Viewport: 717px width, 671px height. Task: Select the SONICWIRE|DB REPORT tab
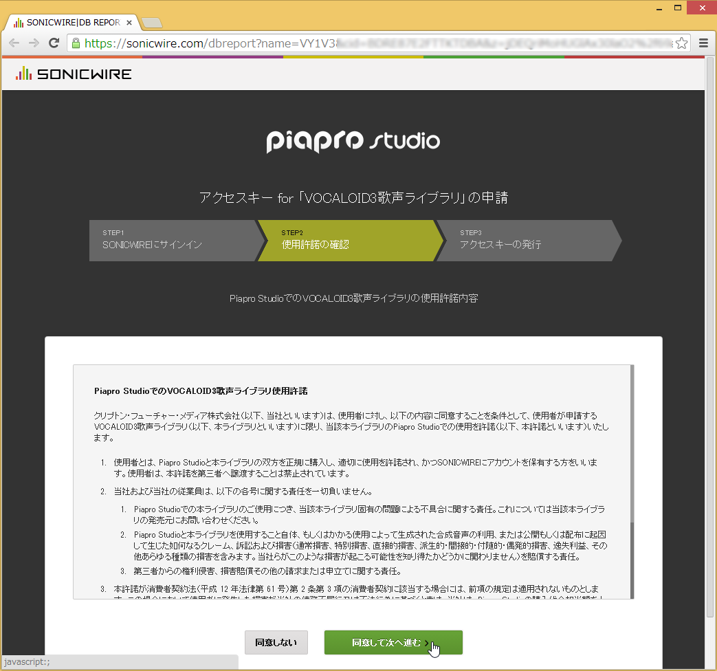coord(69,22)
